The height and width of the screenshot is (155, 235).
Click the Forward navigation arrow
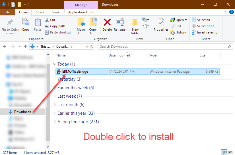(x=13, y=47)
